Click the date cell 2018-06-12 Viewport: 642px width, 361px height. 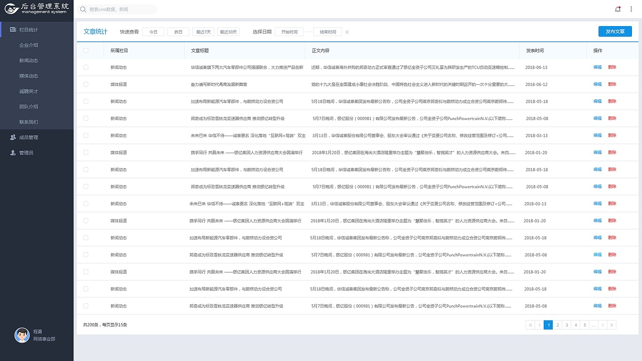(x=536, y=84)
